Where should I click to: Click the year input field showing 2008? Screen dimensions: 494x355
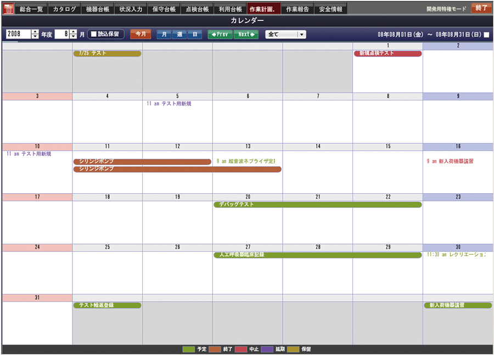point(19,34)
